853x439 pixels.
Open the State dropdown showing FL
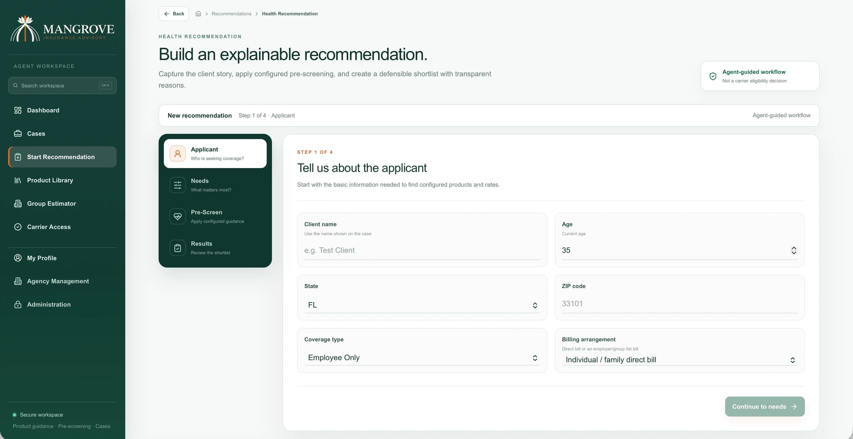(422, 305)
